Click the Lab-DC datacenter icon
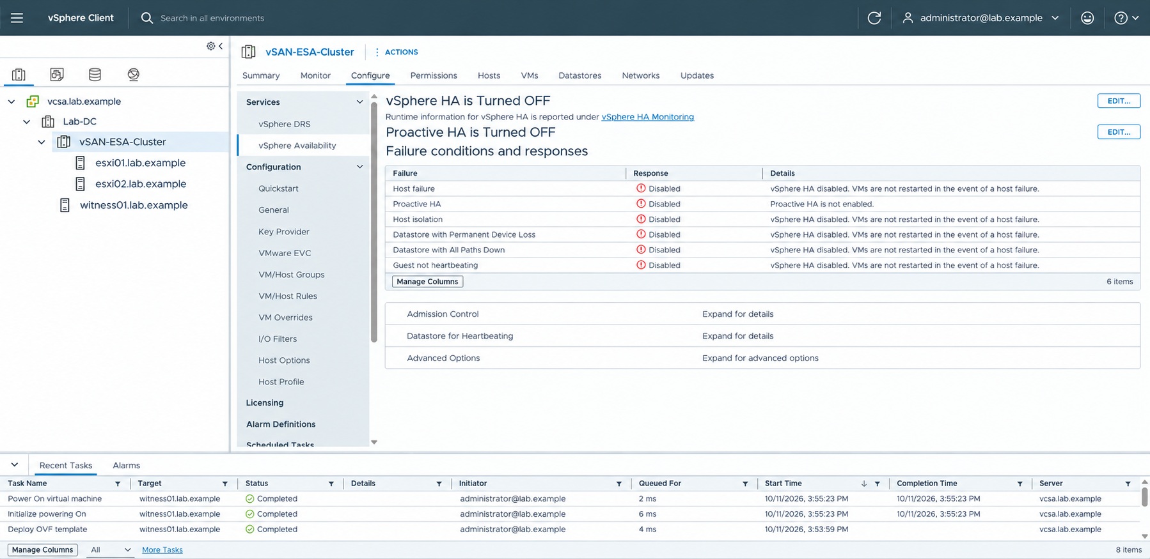Screen dimensions: 1150x559 tap(48, 121)
